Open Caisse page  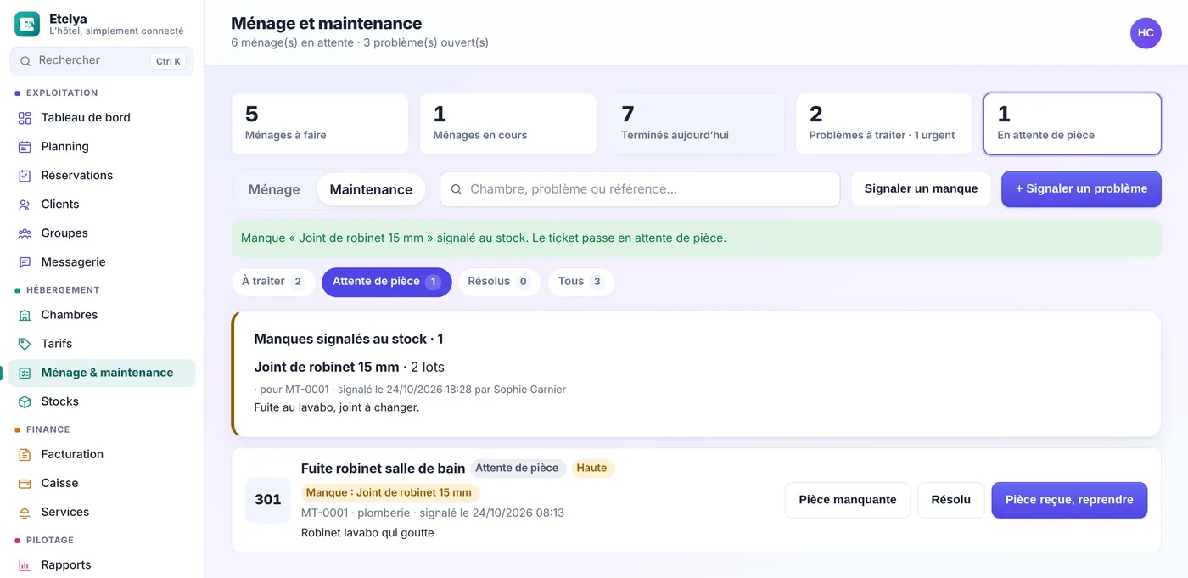pyautogui.click(x=102, y=483)
